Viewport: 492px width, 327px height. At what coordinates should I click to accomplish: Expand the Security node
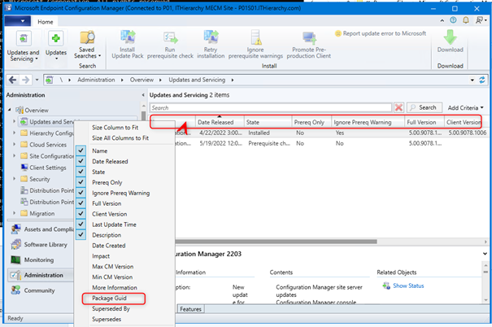[x=14, y=179]
